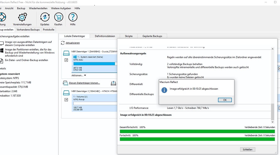Click the 'Aufbewahrungsregeln' heading
This screenshot has width=280, height=155.
tap(133, 53)
